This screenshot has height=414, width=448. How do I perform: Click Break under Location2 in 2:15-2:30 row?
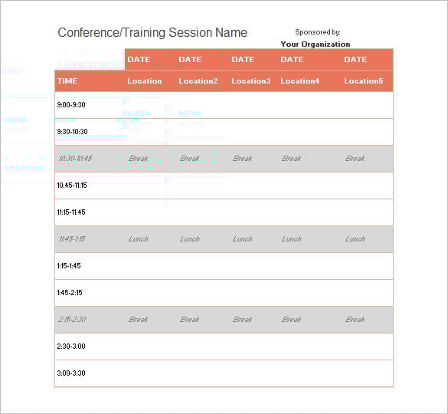point(190,320)
